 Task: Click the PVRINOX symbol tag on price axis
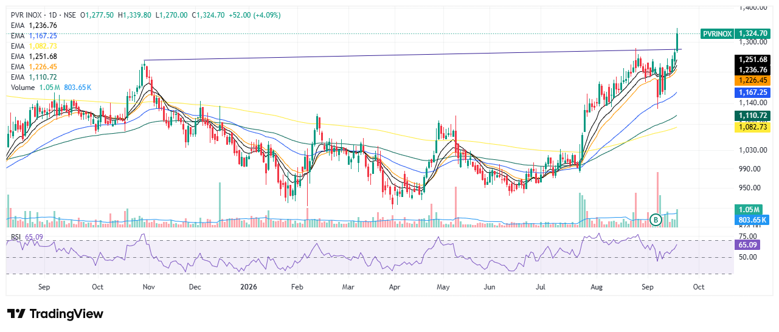pyautogui.click(x=717, y=34)
